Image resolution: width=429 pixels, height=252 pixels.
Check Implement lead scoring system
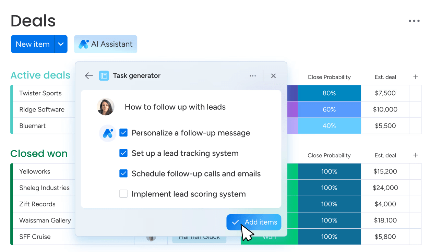[x=123, y=194]
